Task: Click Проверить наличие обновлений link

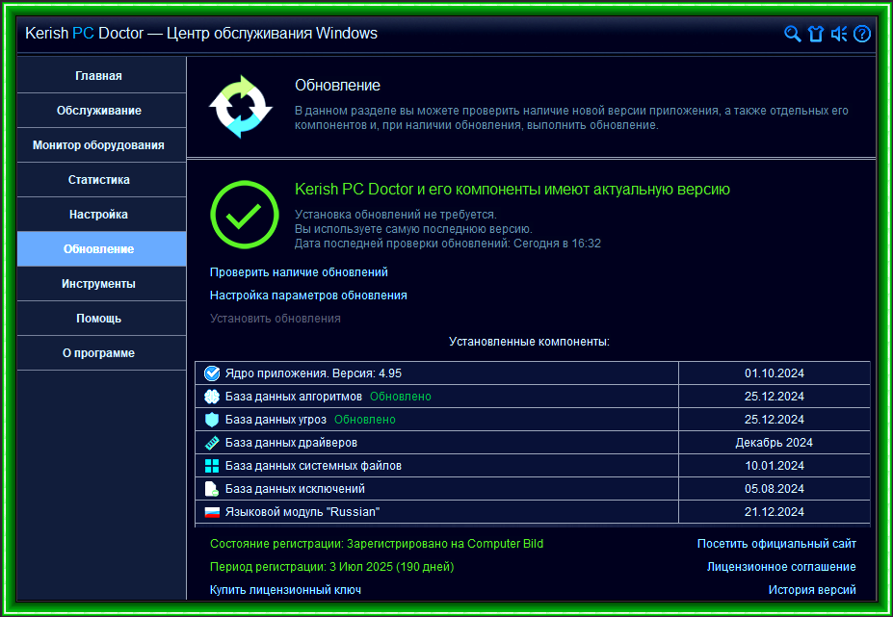Action: 299,272
